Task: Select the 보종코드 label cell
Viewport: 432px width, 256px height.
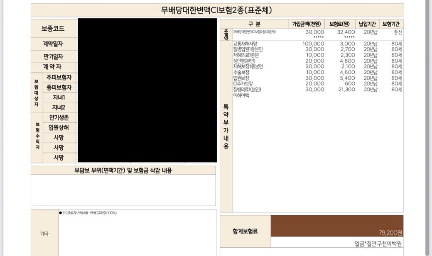Action: click(x=53, y=29)
